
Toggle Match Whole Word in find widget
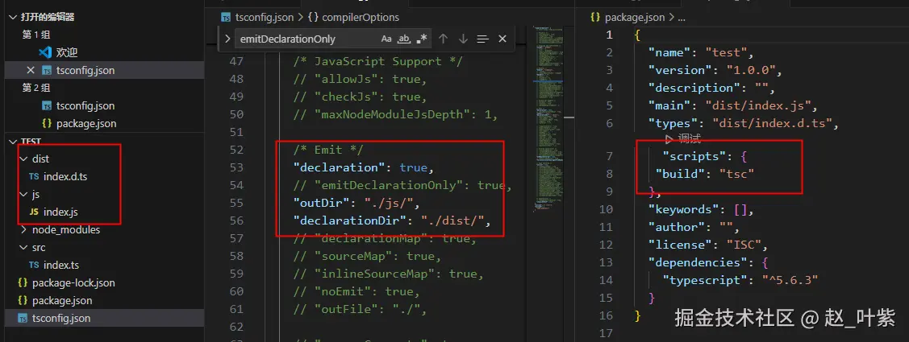click(x=404, y=39)
